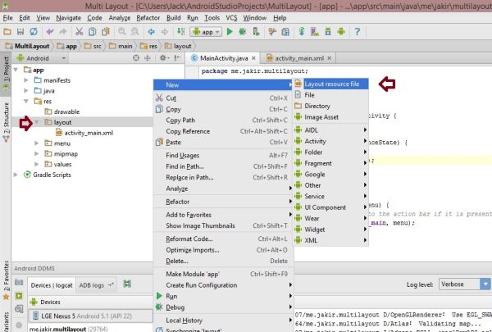Select Copy Path in context menu
Screen dimensions: 492x332
coord(185,120)
